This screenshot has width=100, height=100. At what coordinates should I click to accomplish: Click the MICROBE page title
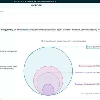coord(36,5)
